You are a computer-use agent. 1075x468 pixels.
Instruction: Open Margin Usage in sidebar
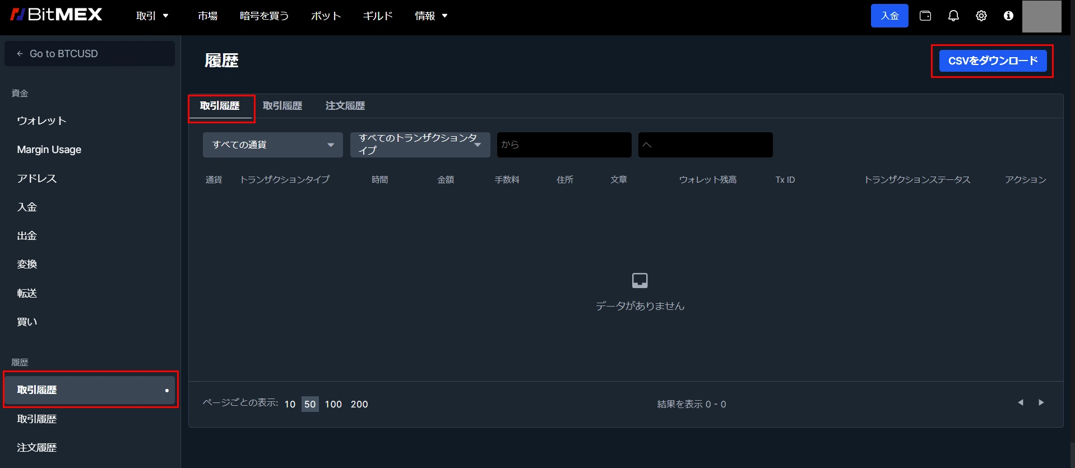49,150
